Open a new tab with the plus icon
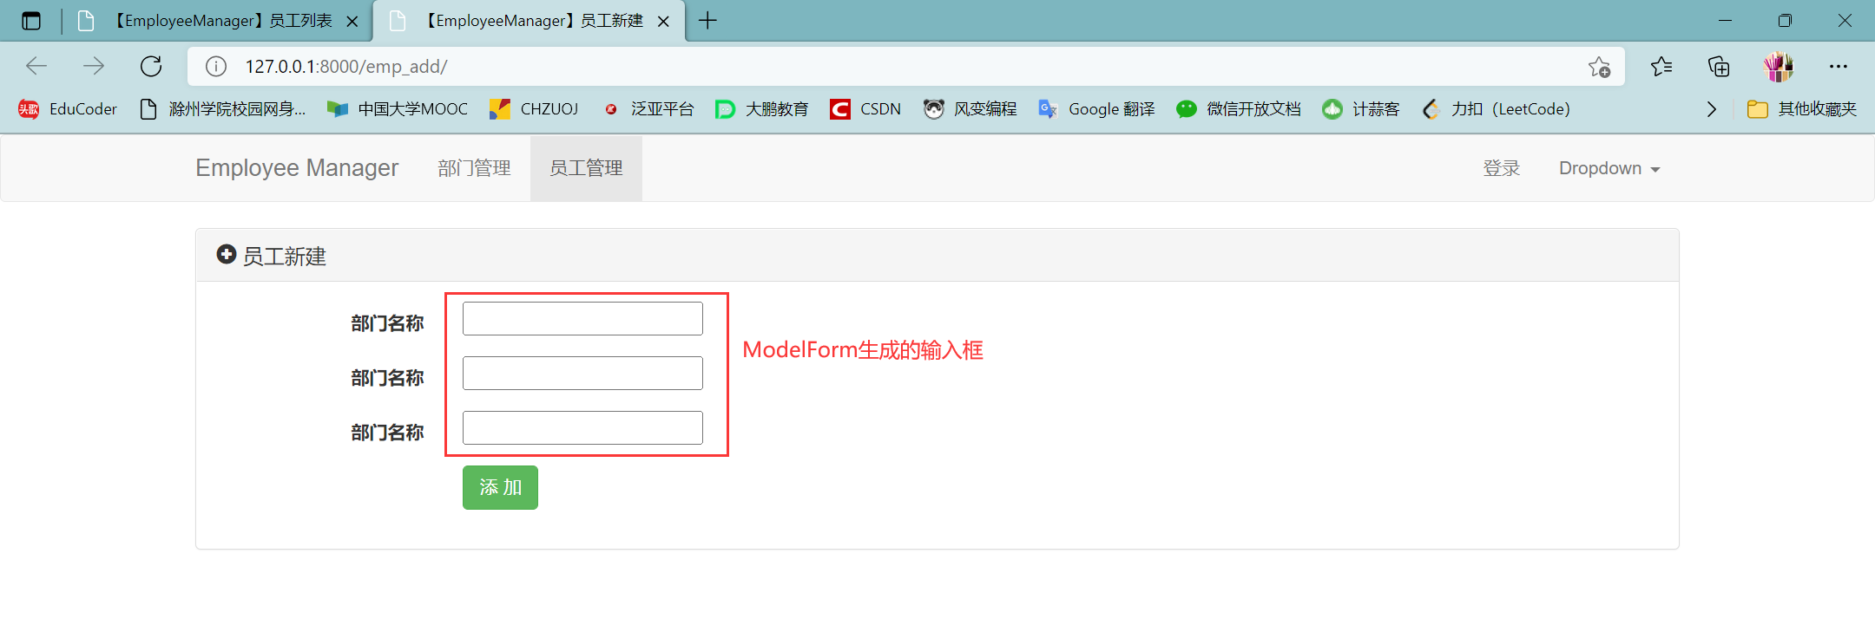 click(707, 21)
